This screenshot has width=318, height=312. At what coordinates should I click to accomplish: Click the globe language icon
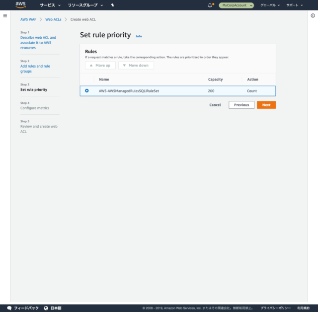(46, 308)
